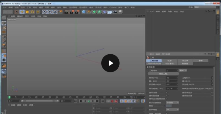Open the spline pen tool icon
Viewport: 221px width, 121px height.
(89, 12)
